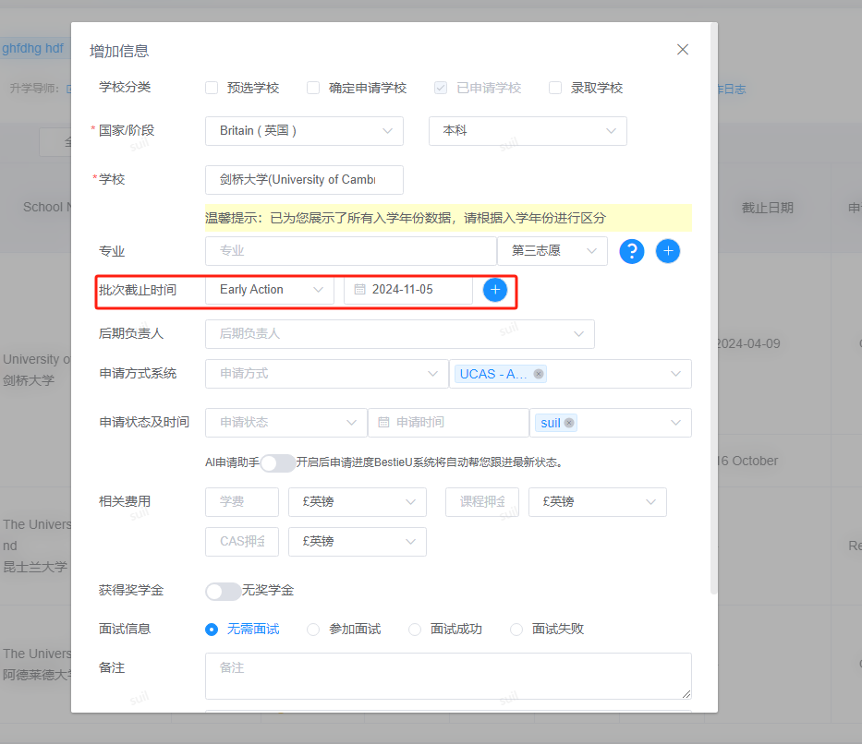
Task: Open the Britain (英国) country dropdown
Action: (304, 131)
